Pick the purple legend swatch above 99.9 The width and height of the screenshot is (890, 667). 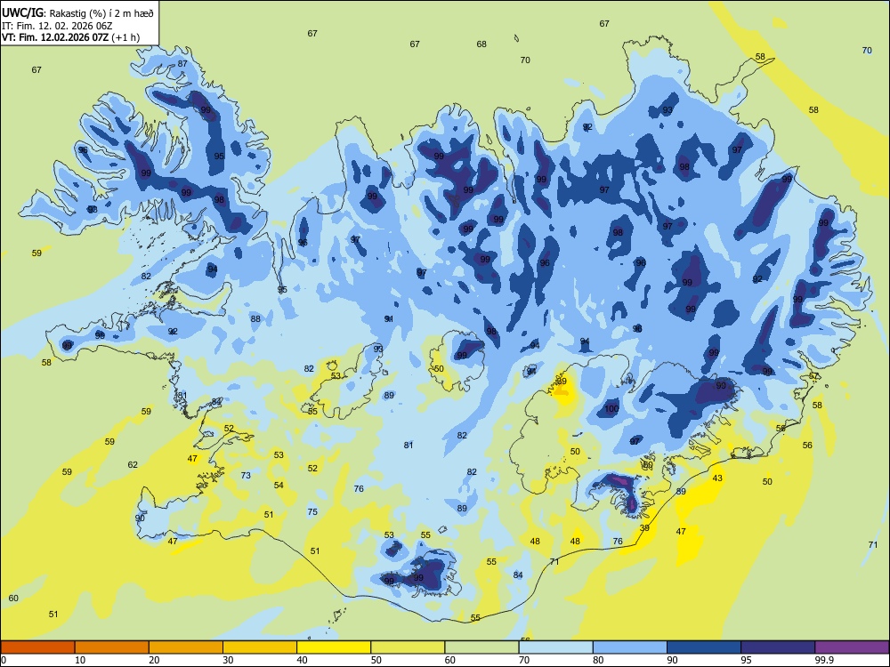852,647
